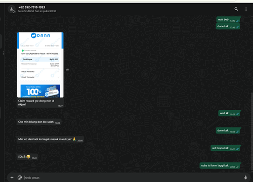The image size is (253, 182).
Task: Select the 'wait kk' message
Action: (x=229, y=113)
